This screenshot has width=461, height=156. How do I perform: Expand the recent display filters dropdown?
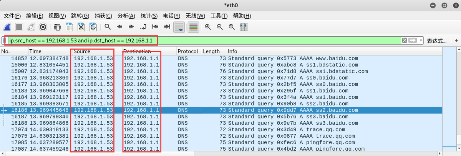pos(421,41)
